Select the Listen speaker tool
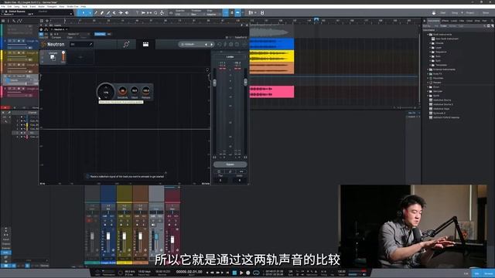 [127, 13]
